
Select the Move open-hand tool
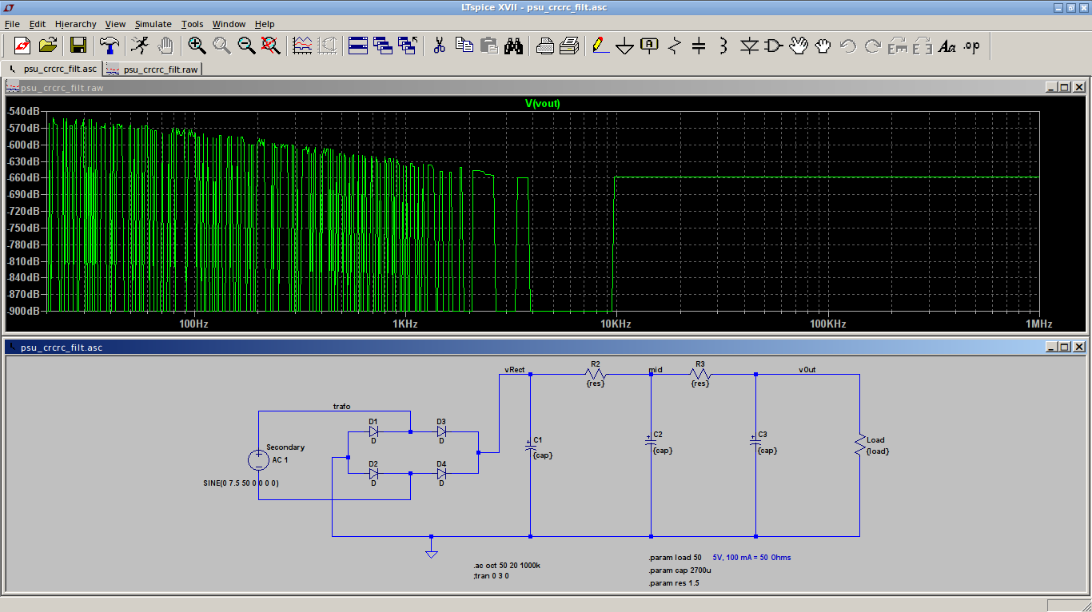(799, 46)
